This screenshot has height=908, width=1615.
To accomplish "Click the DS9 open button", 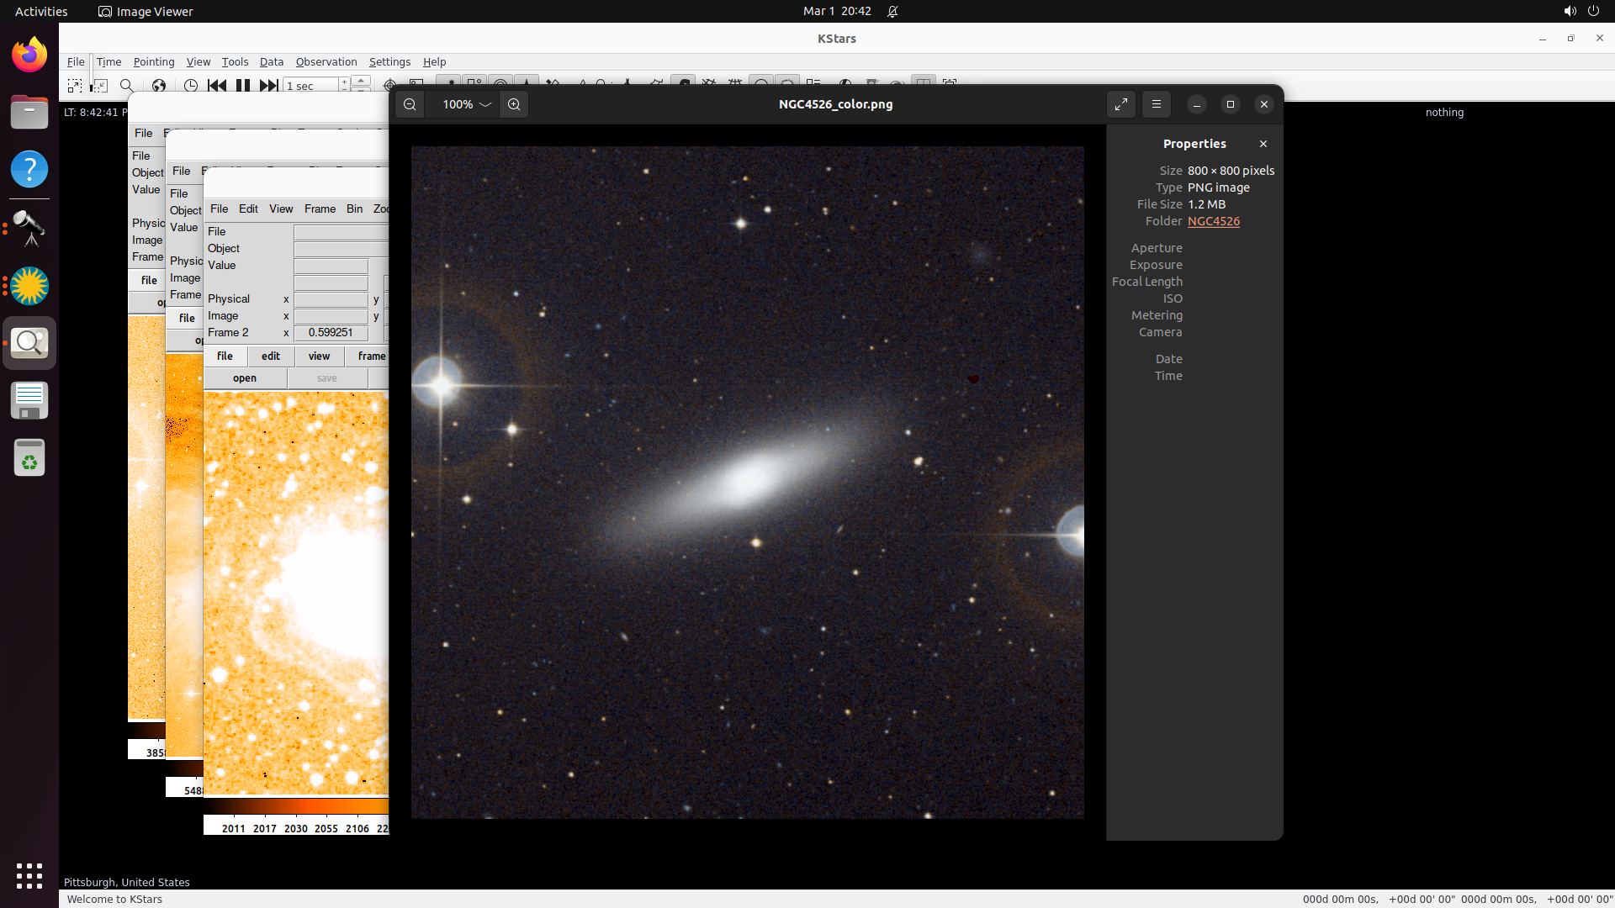I will (245, 378).
